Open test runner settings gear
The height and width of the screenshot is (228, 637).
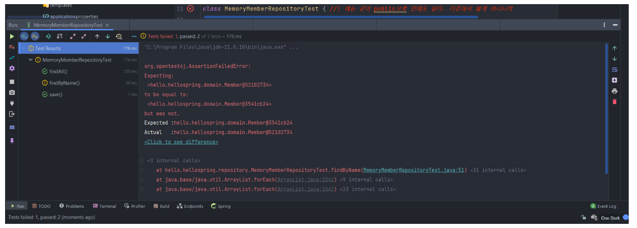12,68
